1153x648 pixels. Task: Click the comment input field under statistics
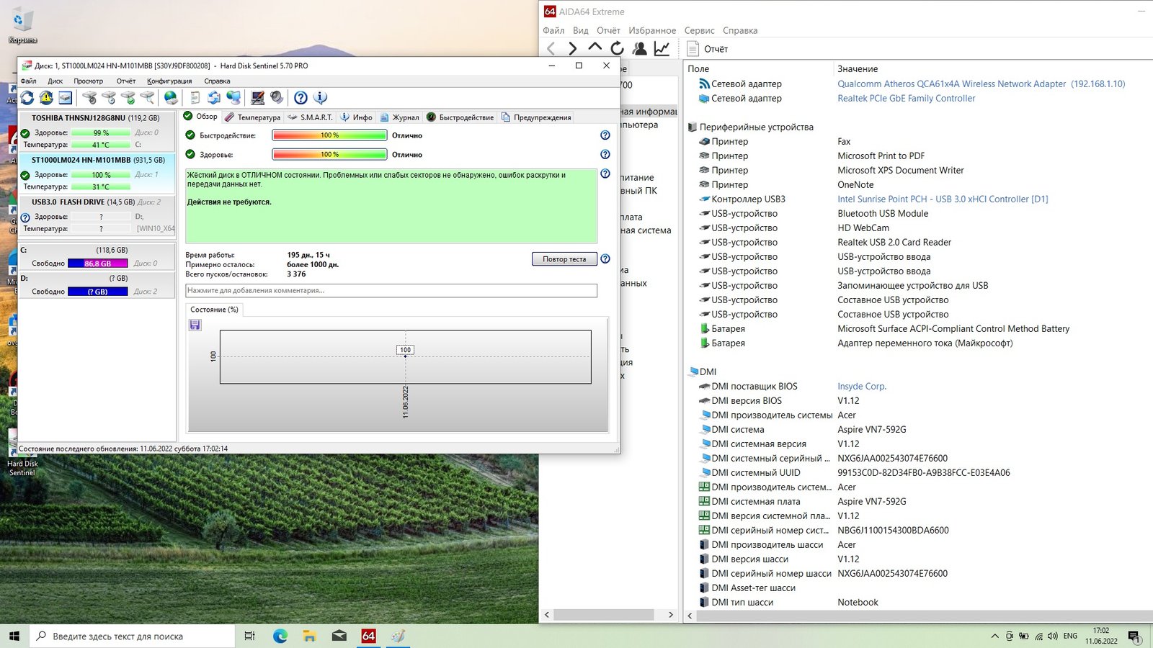(x=391, y=291)
